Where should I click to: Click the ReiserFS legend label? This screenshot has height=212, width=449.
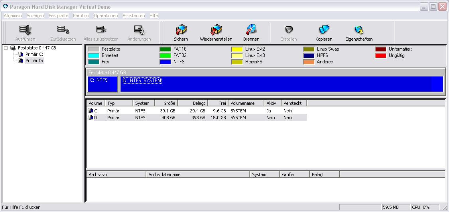pos(254,62)
